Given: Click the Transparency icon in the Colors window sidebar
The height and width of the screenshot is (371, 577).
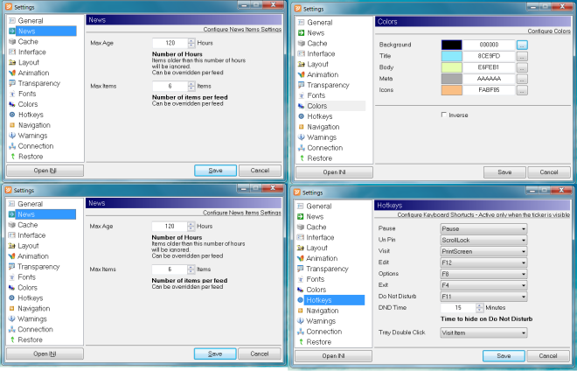Looking at the screenshot, I should [300, 85].
